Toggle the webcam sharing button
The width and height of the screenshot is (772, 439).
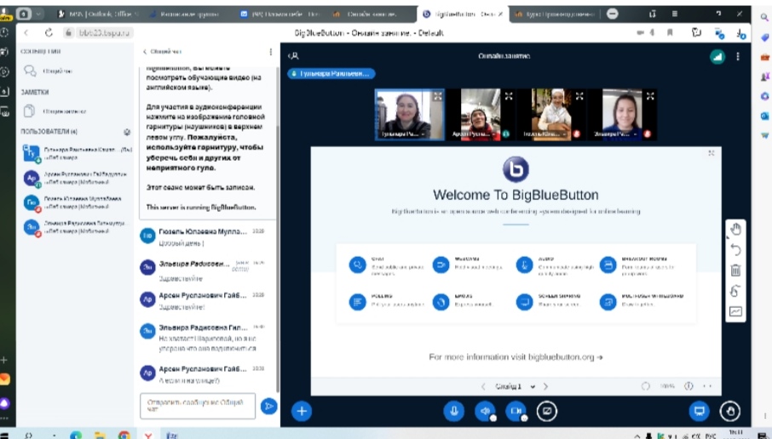pos(516,410)
